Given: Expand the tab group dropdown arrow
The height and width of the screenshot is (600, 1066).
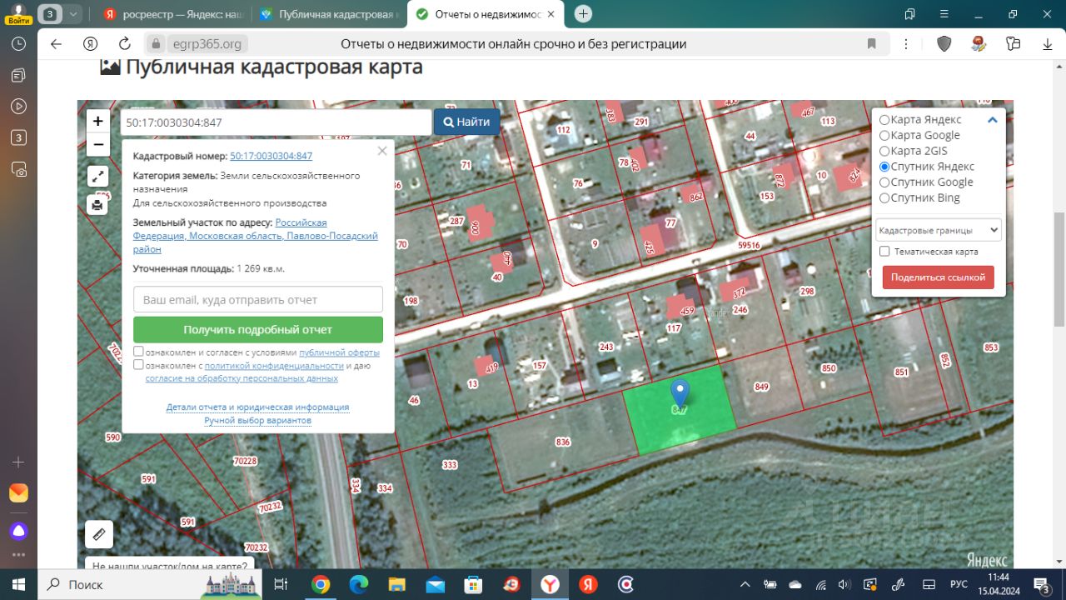Looking at the screenshot, I should 73,14.
